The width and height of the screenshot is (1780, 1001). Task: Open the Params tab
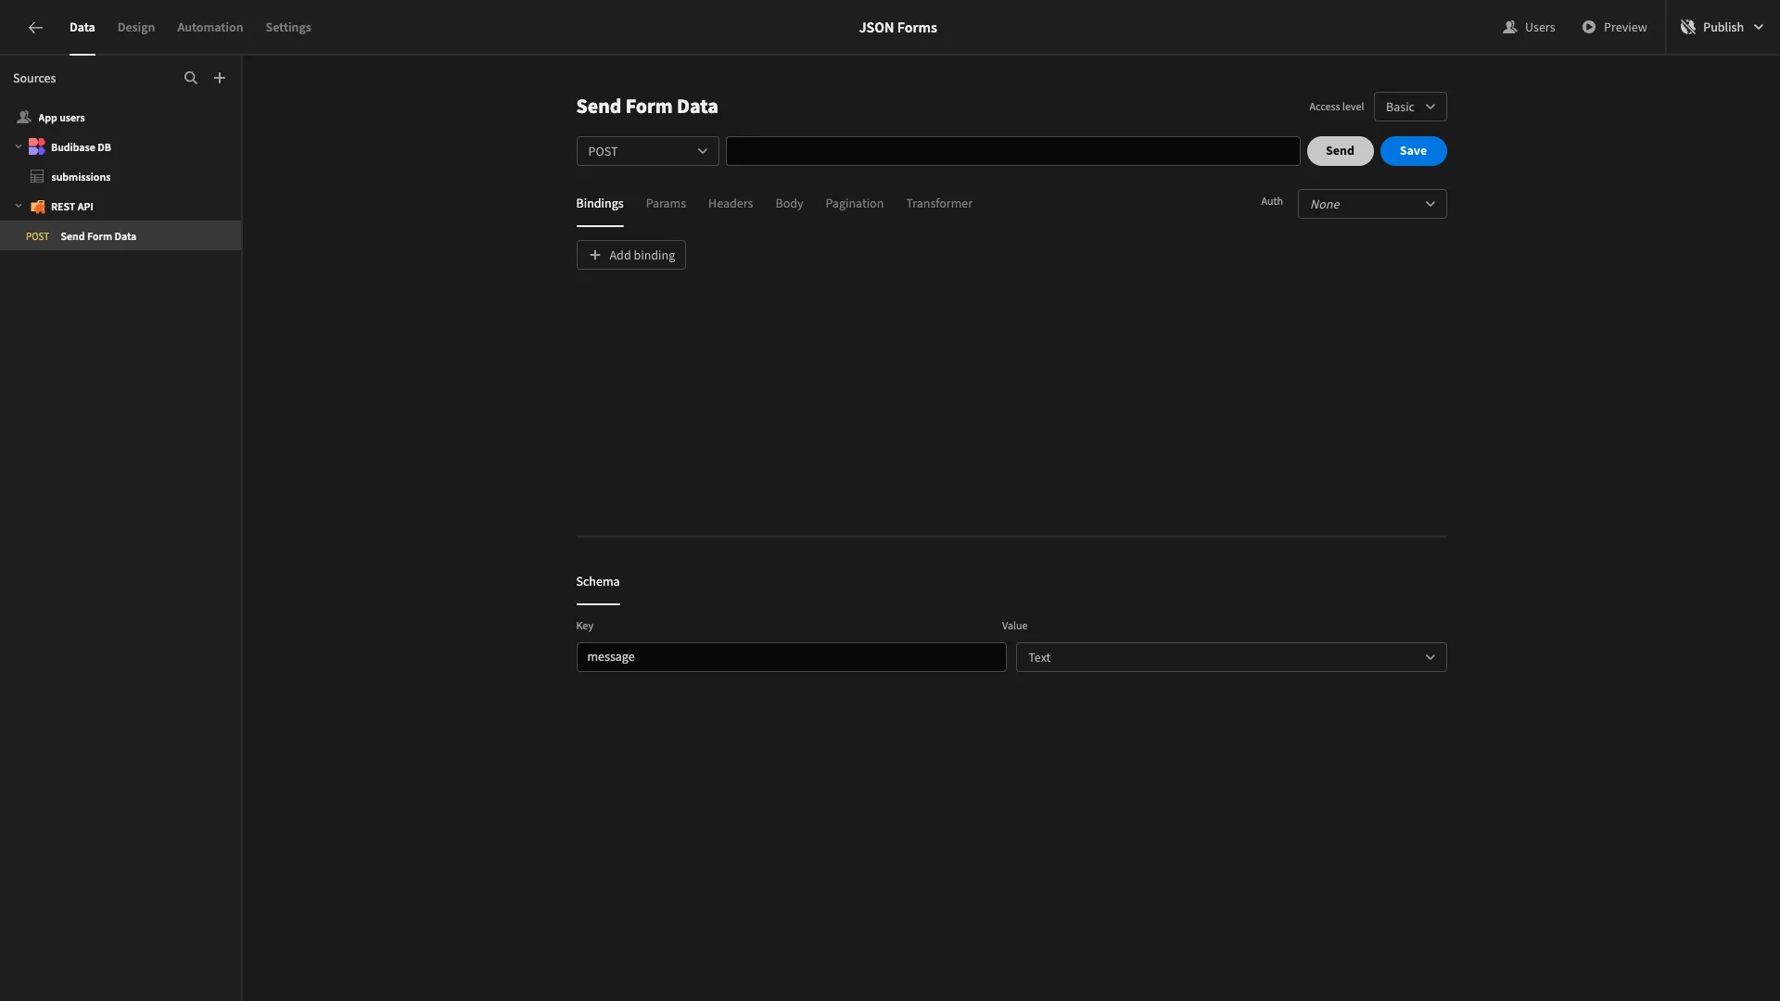click(666, 203)
